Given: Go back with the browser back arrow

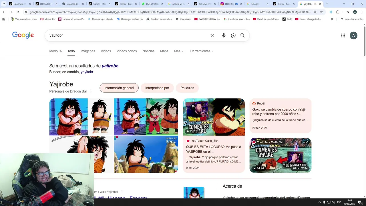Looking at the screenshot, I should tap(4, 12).
